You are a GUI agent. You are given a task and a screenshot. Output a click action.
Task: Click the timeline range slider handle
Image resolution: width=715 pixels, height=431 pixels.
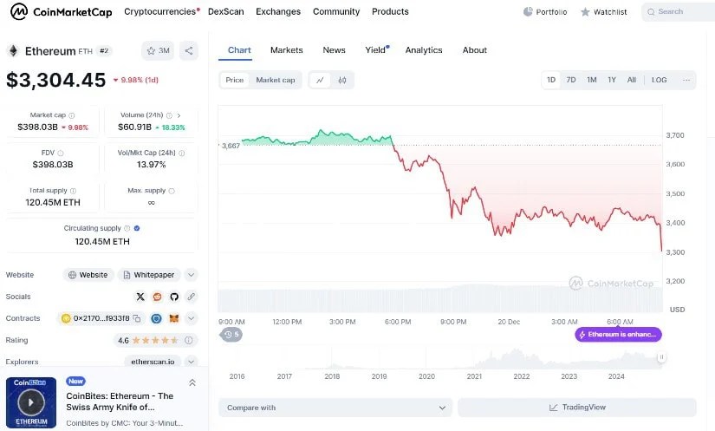pos(661,356)
